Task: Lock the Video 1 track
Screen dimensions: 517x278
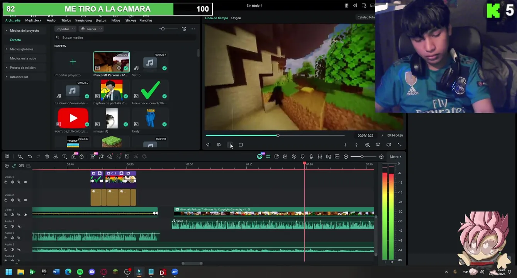Action: click(x=6, y=215)
